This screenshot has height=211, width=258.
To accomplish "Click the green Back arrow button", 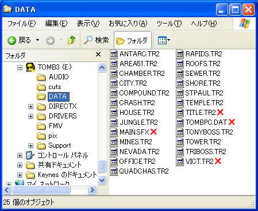I will [11, 40].
